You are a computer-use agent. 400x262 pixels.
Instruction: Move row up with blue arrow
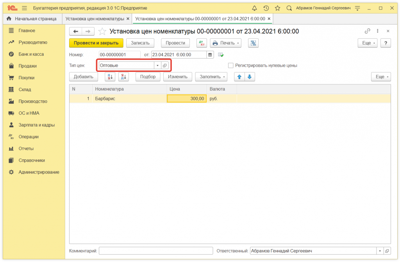(x=239, y=77)
